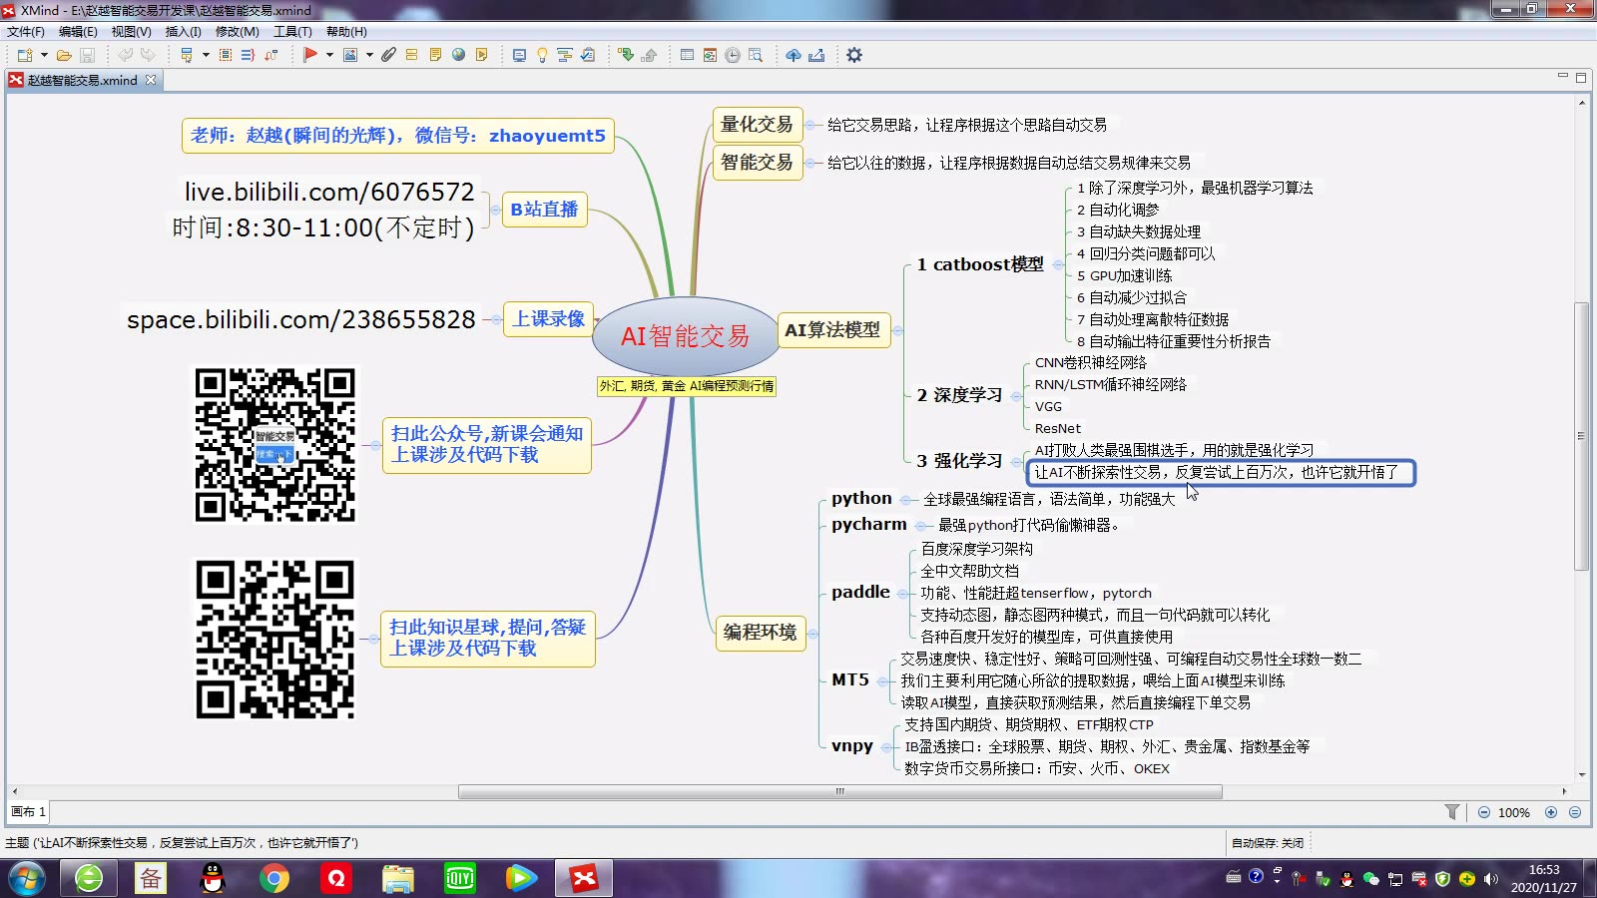Open Chrome from the taskbar

click(273, 878)
